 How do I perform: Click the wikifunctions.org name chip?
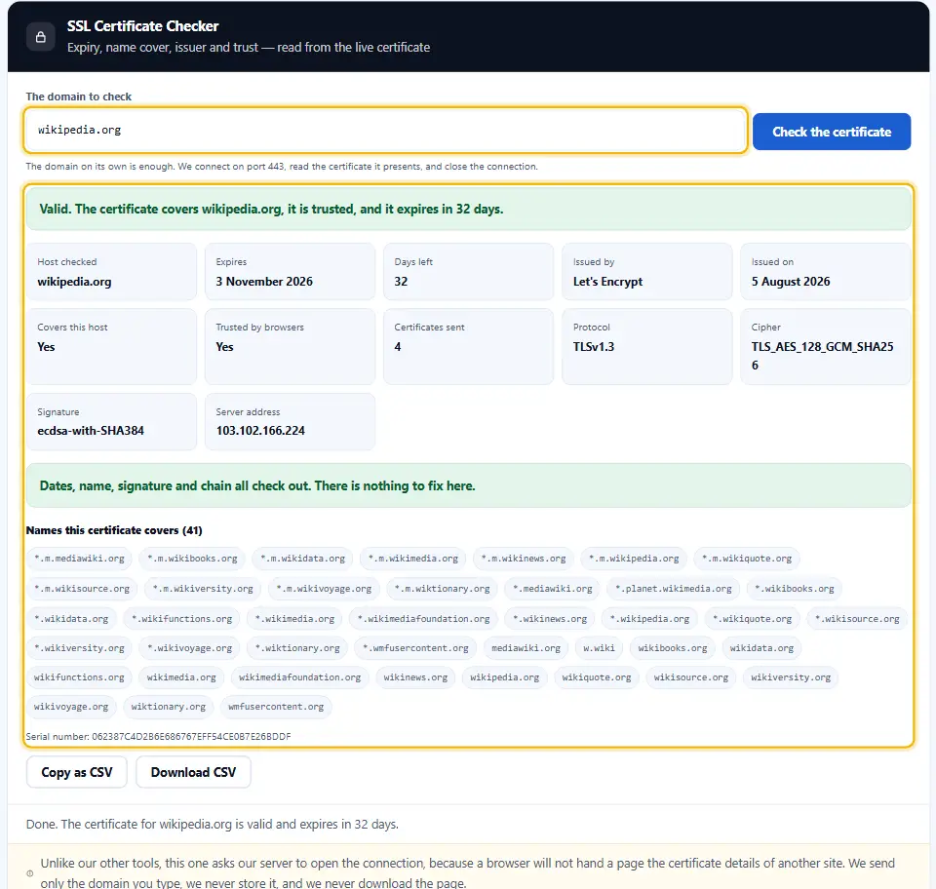pos(79,677)
